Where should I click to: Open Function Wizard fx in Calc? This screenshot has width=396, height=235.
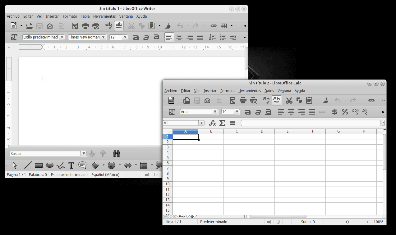(x=212, y=123)
